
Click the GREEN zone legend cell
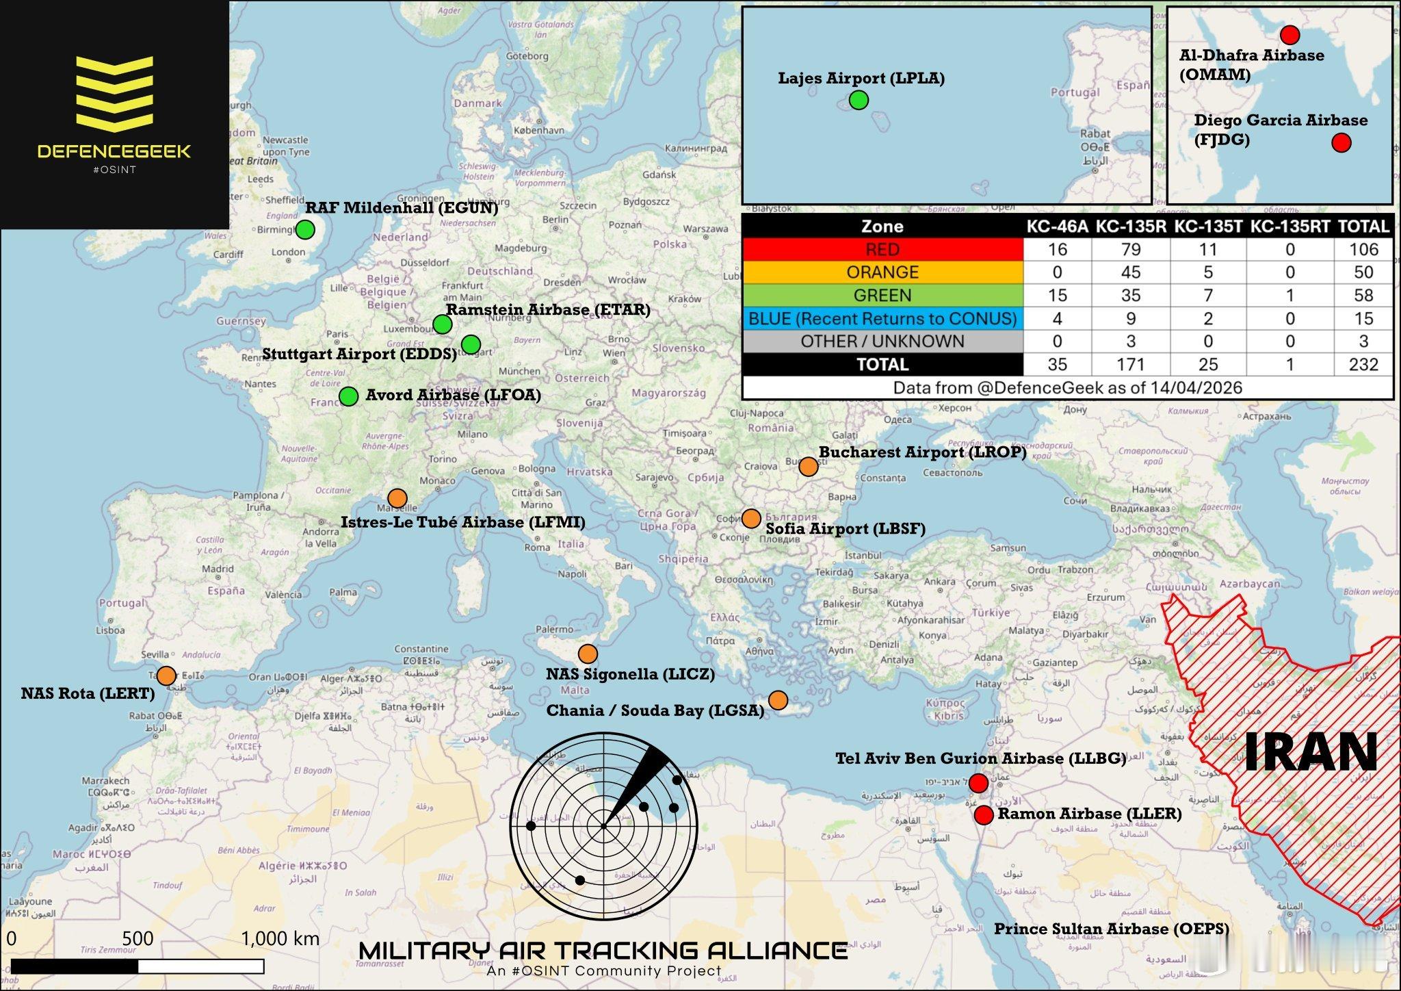[882, 296]
